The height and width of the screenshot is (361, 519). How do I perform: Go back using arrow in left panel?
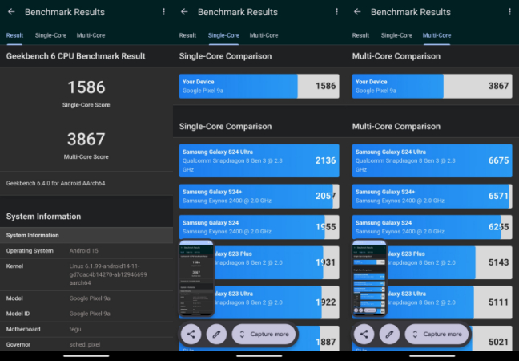[11, 12]
